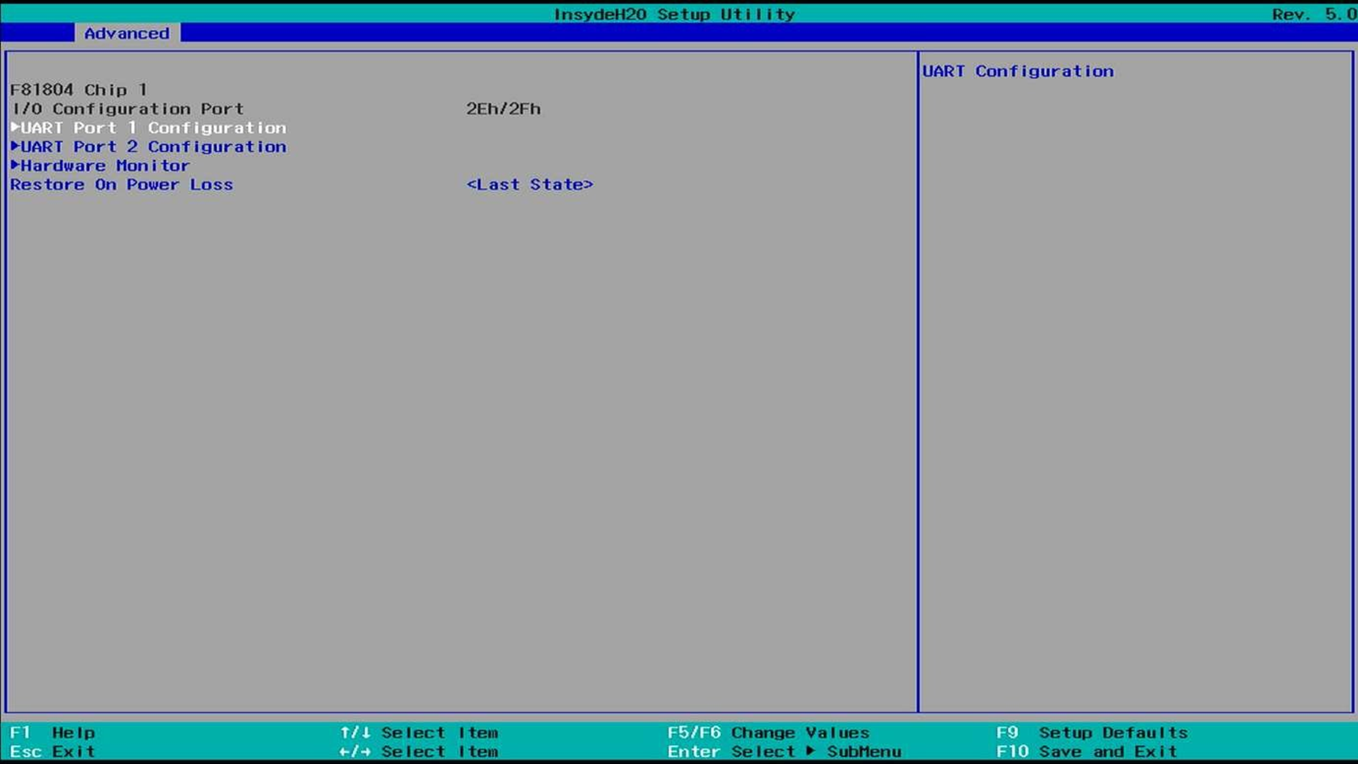Click the left/right arrows Select Item hint
Viewport: 1358px width, 764px height.
click(419, 752)
